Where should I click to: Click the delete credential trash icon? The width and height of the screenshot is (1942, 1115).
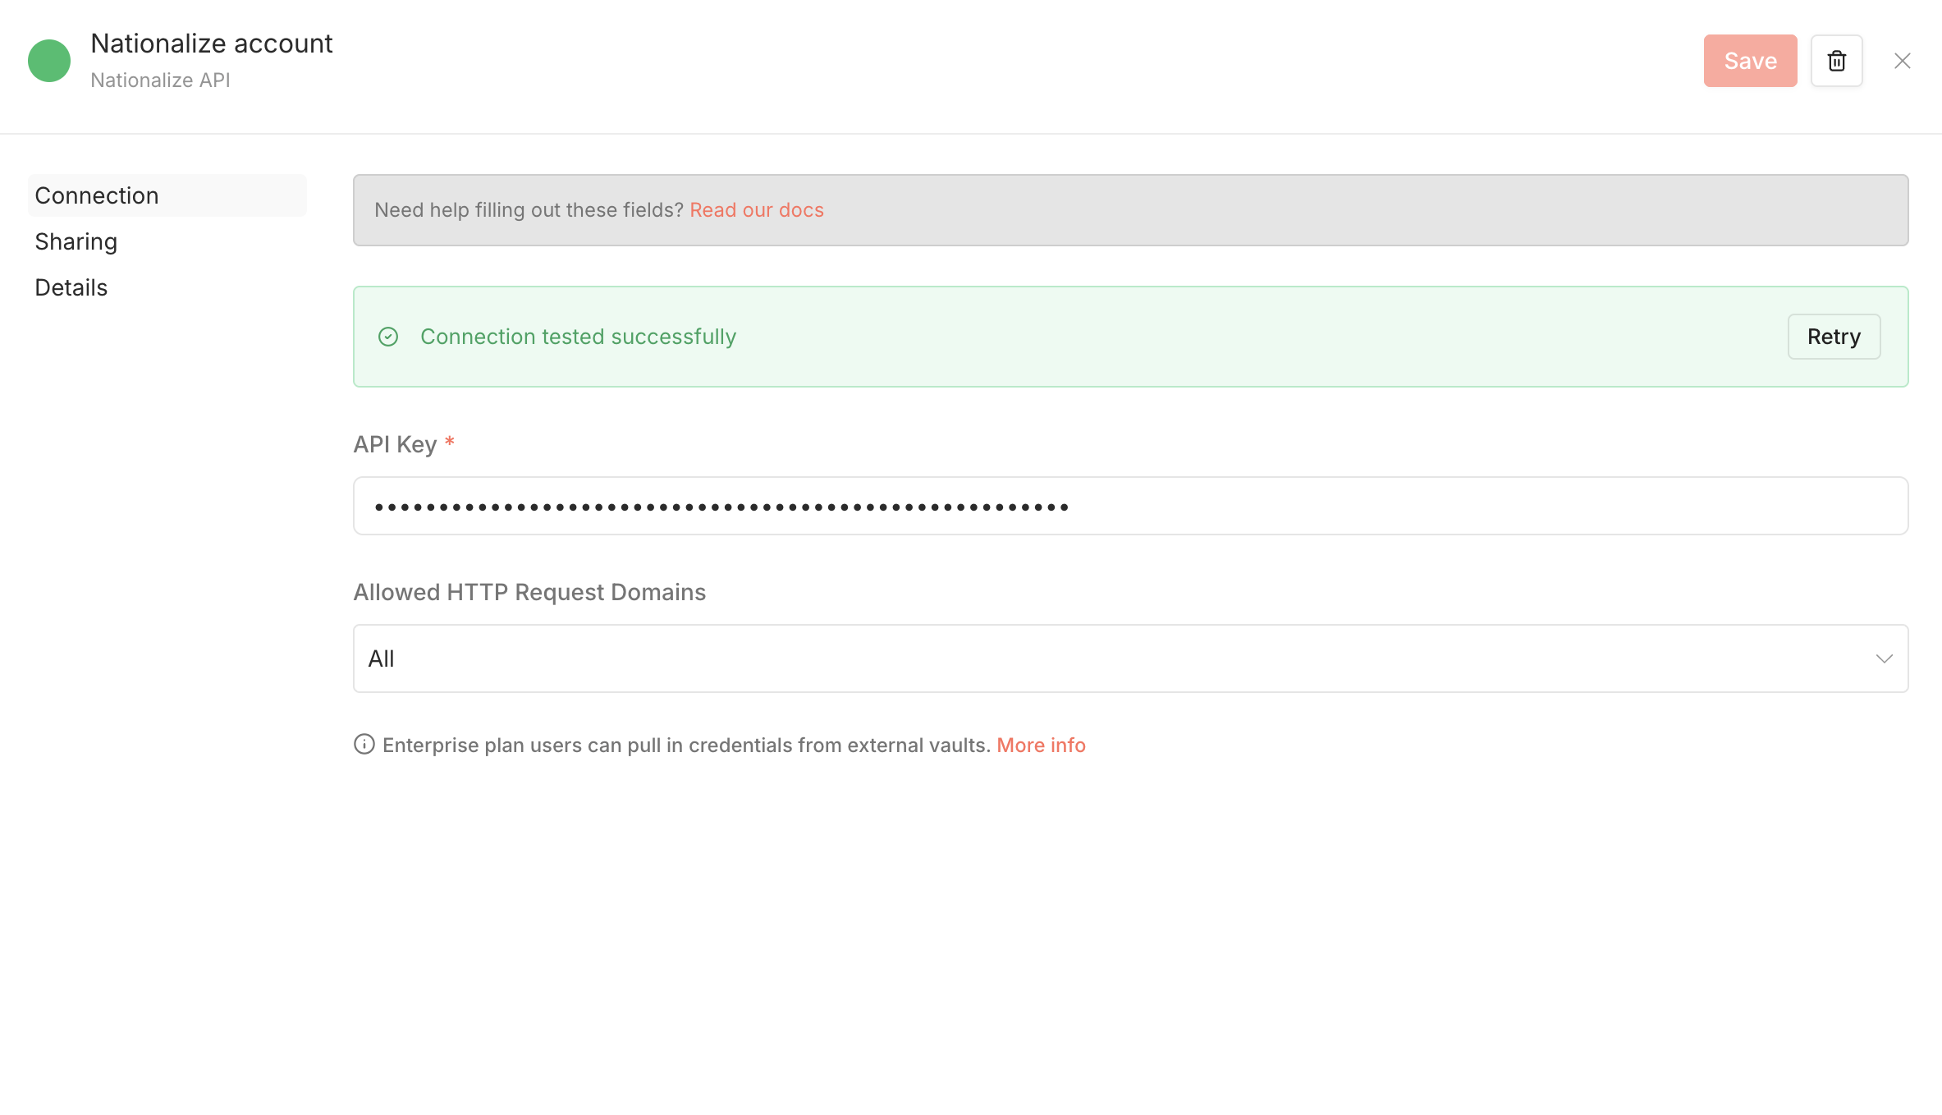(x=1837, y=61)
